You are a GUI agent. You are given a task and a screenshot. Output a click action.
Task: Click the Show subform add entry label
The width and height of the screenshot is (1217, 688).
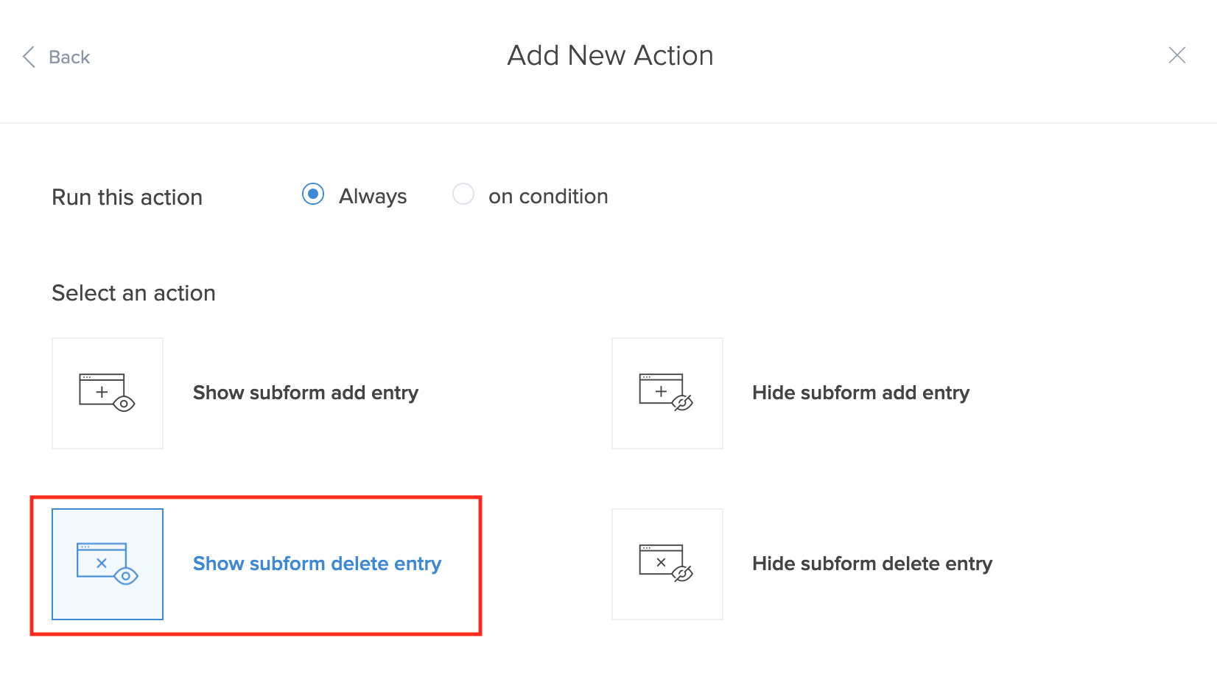tap(306, 393)
